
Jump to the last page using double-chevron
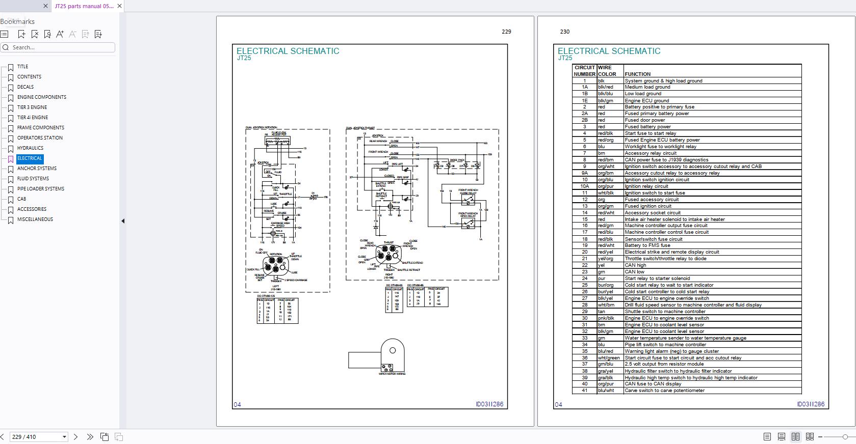(x=90, y=437)
